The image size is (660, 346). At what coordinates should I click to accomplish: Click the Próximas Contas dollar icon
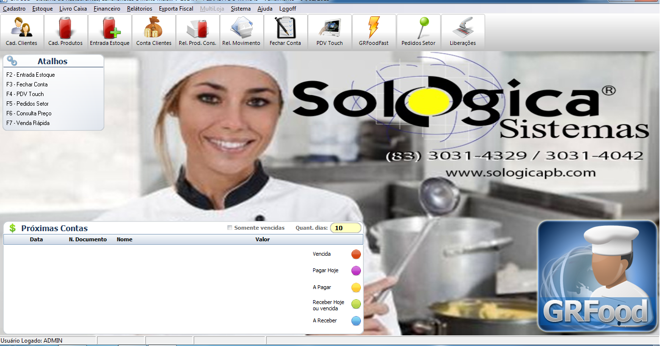13,228
